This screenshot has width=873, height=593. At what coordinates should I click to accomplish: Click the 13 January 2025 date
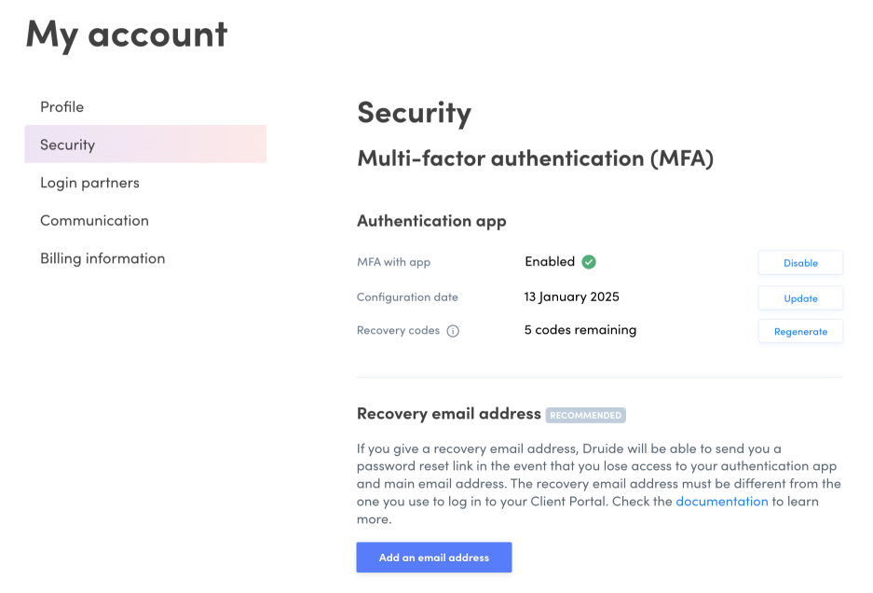point(571,296)
